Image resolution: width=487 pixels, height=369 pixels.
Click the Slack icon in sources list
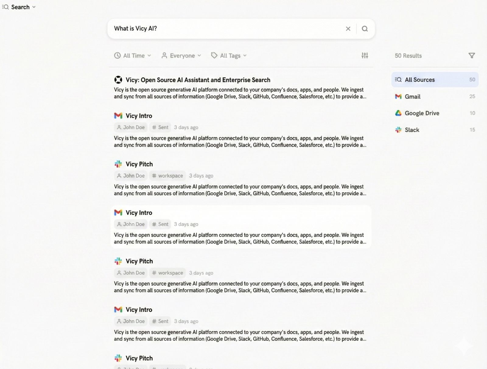[398, 130]
